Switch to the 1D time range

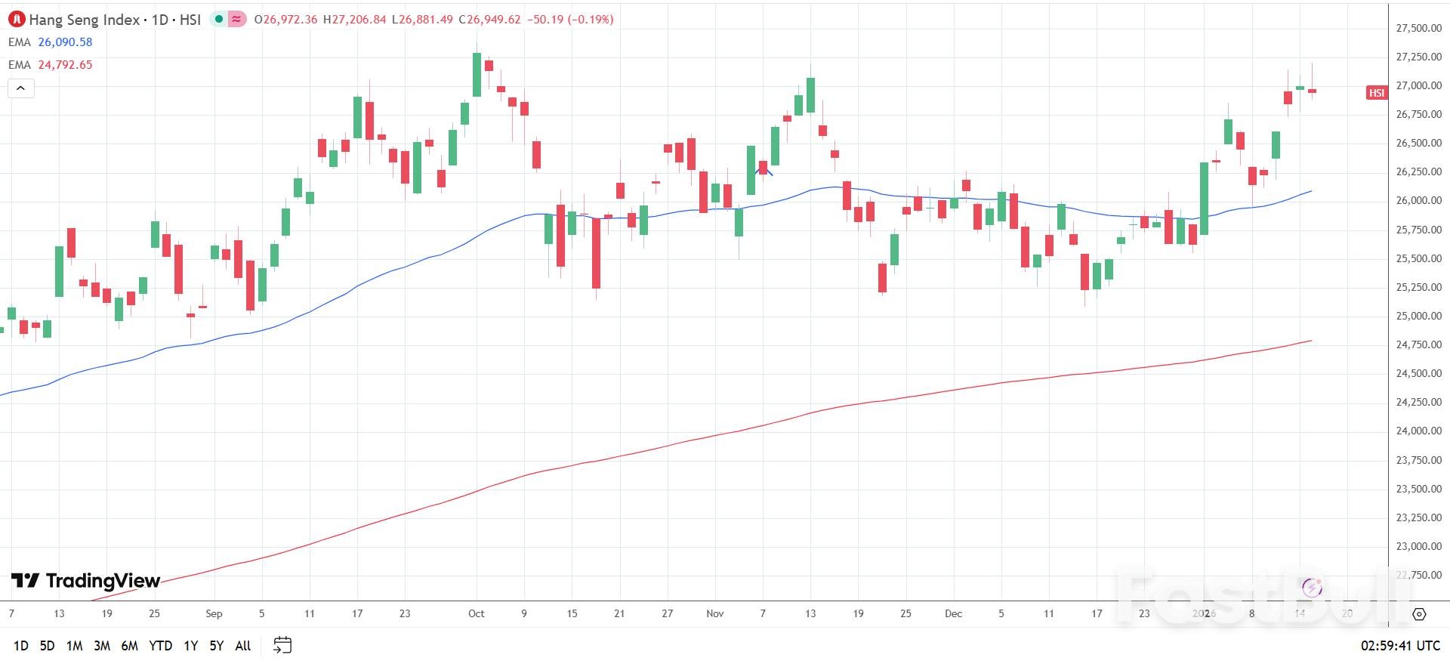click(x=21, y=646)
